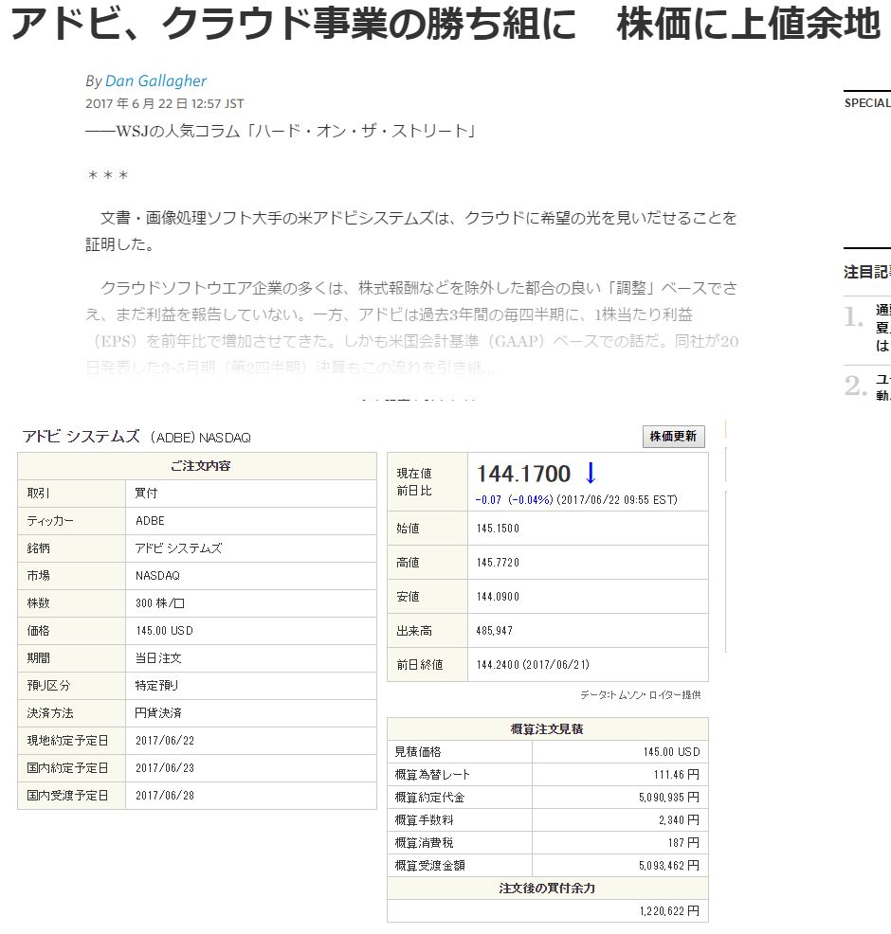Click the blue down arrow beside current price
Viewport: 891px width, 934px height.
(591, 474)
